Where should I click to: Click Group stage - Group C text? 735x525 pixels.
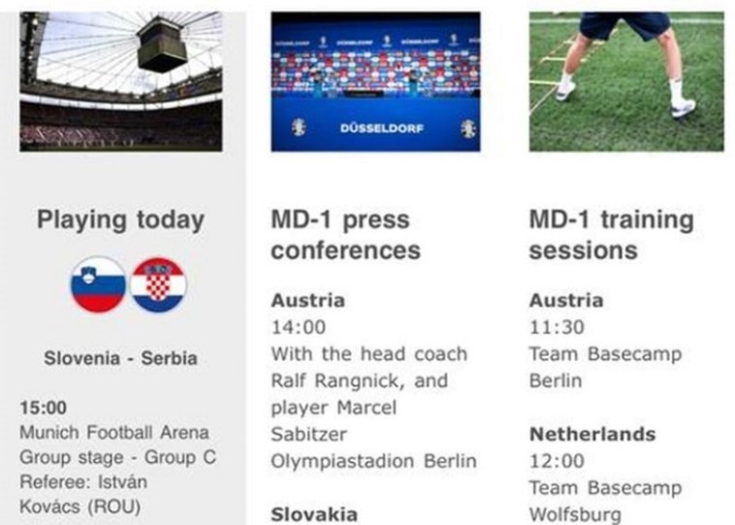pos(118,456)
